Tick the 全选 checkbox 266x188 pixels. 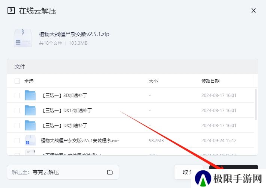17,81
